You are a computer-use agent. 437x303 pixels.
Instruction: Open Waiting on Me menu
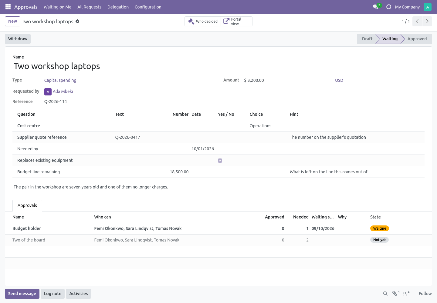pyautogui.click(x=58, y=7)
